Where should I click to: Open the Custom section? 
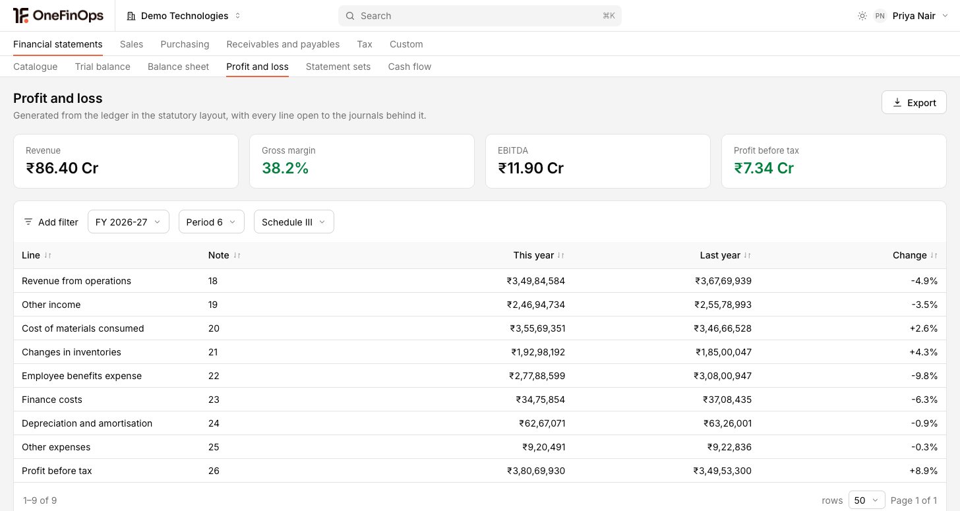406,44
